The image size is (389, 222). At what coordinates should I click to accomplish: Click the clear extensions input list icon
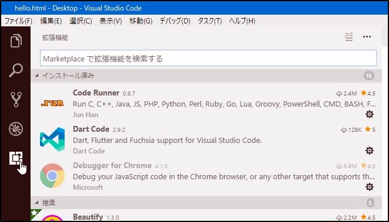coord(349,37)
